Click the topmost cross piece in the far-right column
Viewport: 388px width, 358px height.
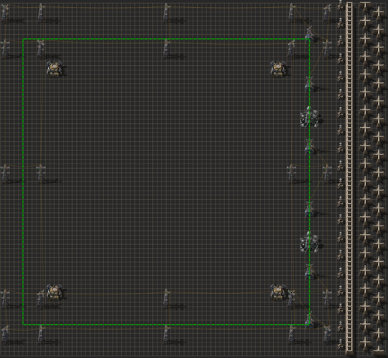(378, 12)
